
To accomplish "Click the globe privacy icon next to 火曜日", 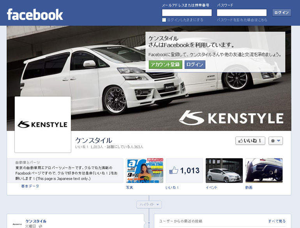I will pyautogui.click(x=41, y=226).
